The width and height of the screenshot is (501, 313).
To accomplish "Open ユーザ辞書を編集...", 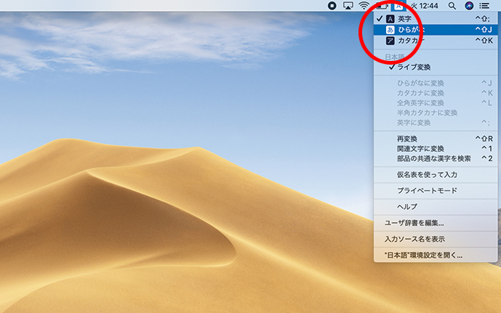I will [x=414, y=223].
